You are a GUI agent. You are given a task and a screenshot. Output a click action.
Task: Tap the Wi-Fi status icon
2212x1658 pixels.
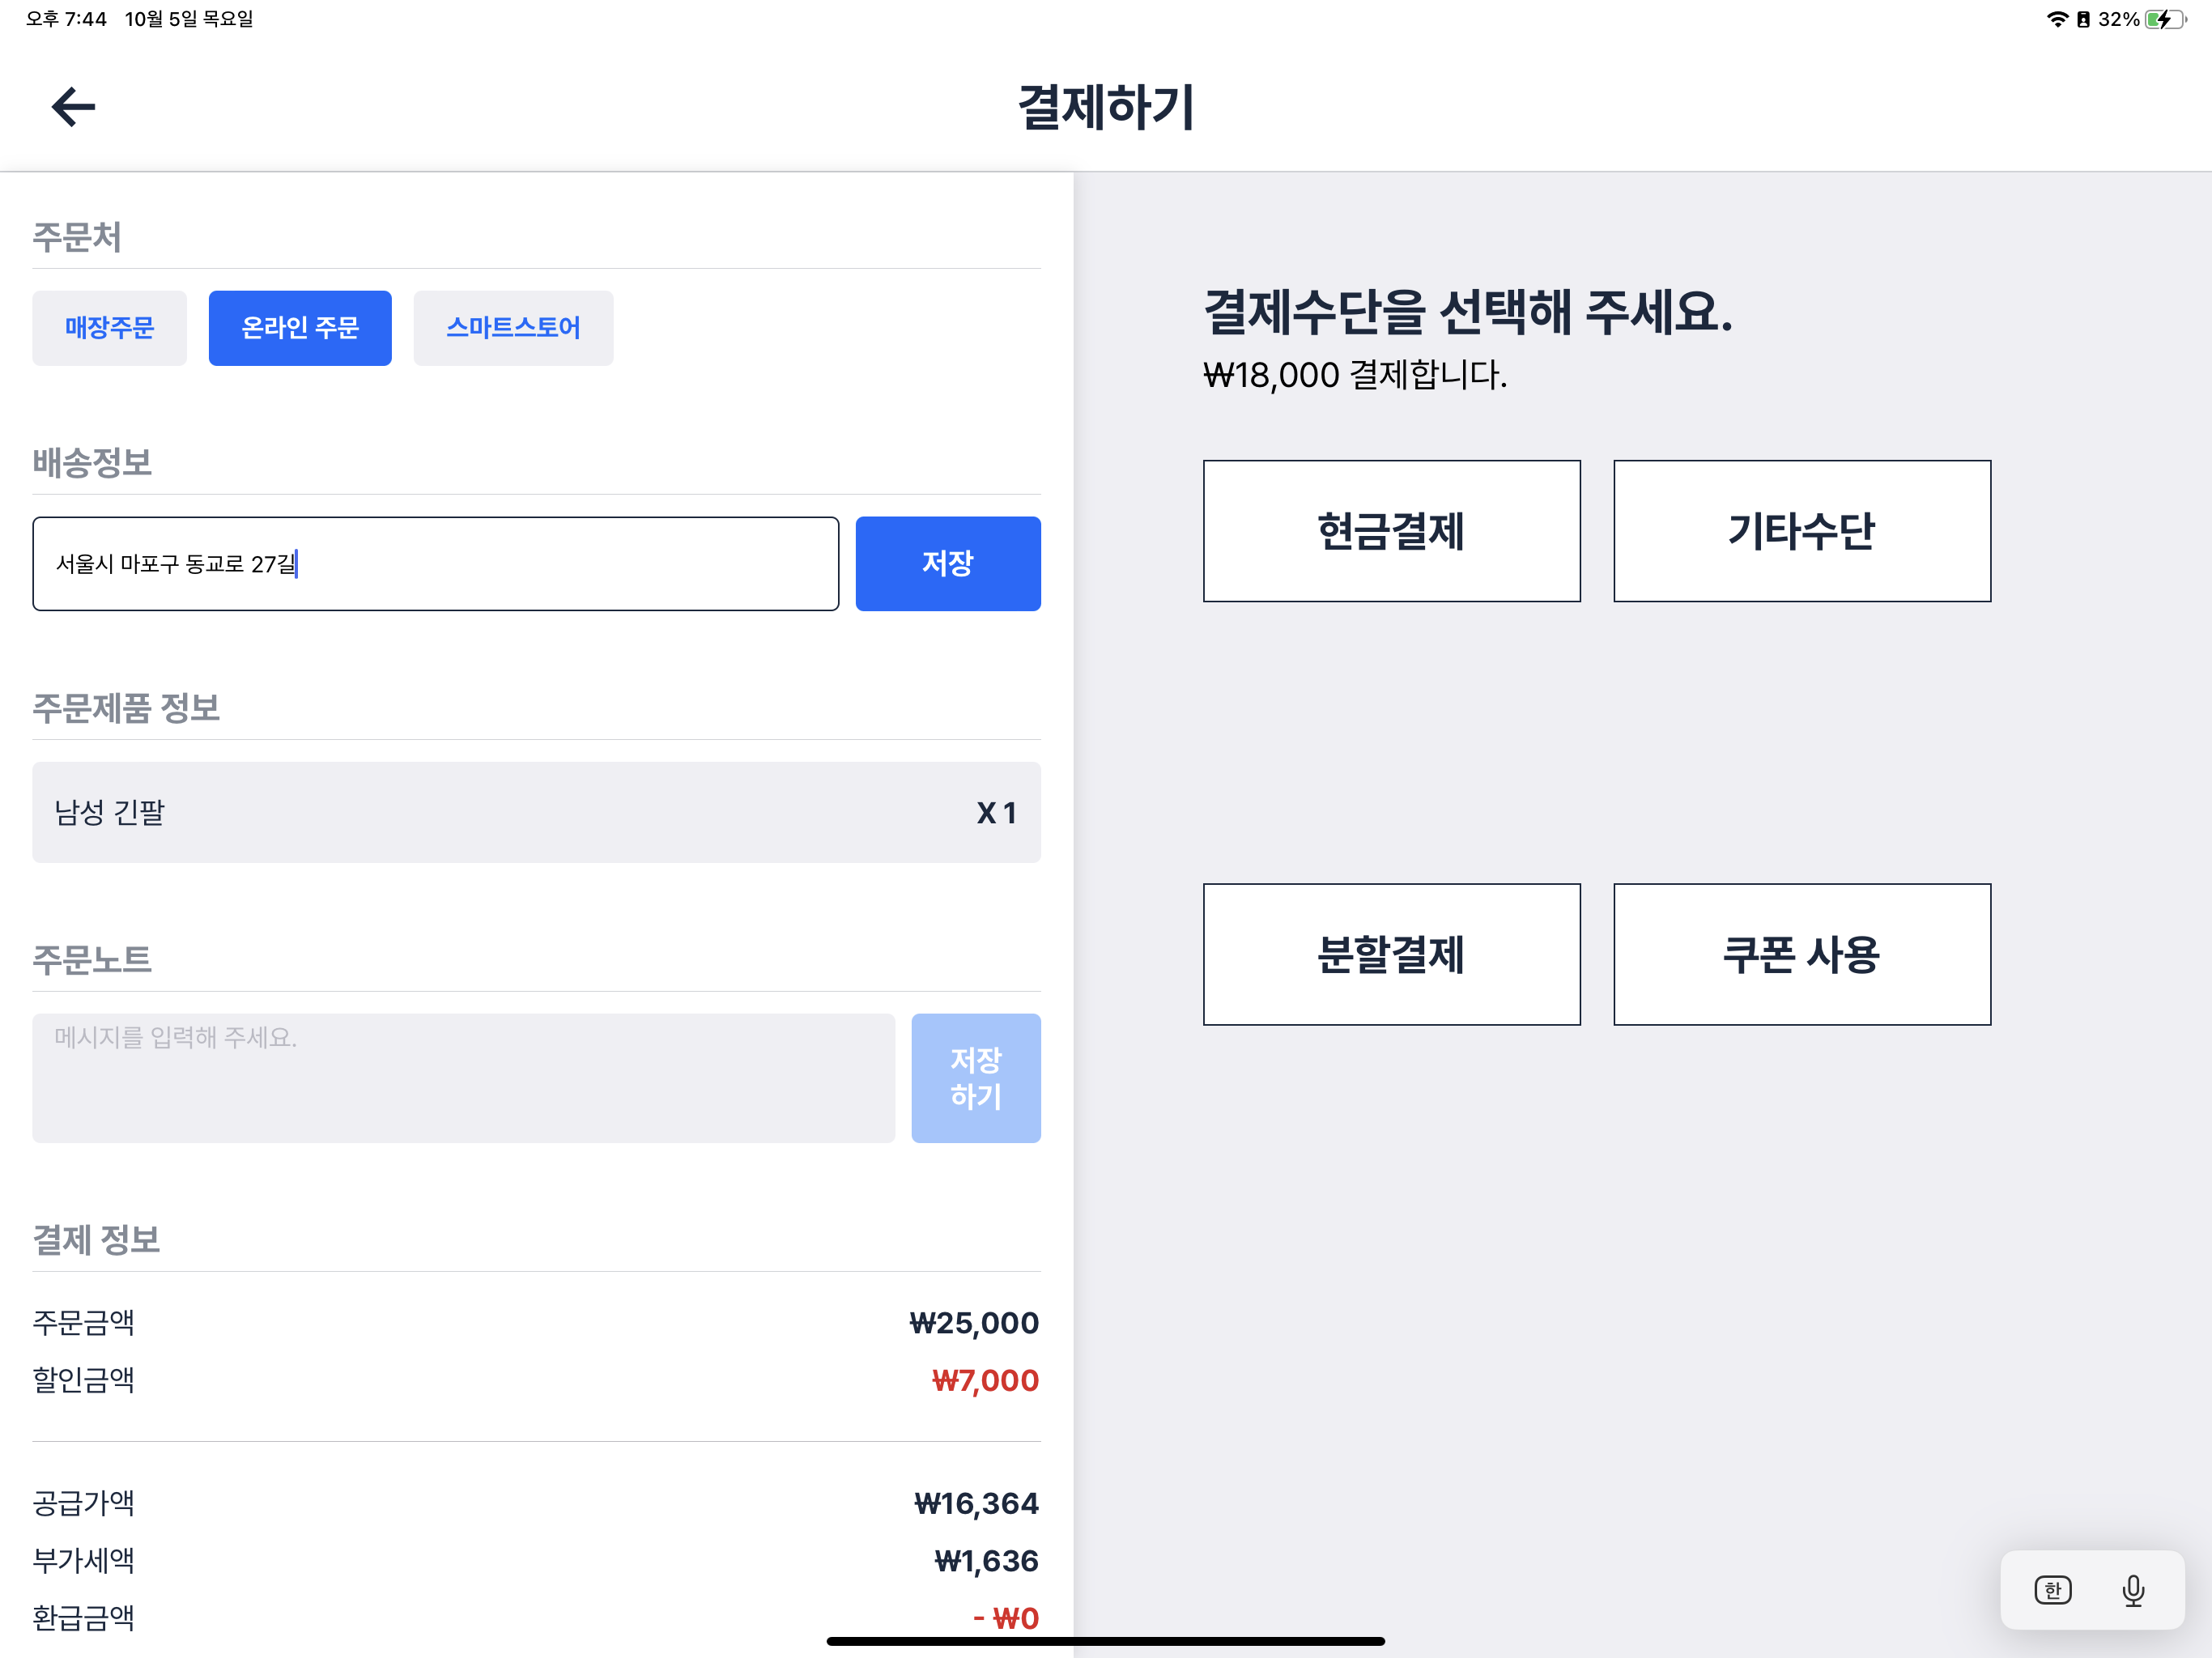tap(2057, 19)
